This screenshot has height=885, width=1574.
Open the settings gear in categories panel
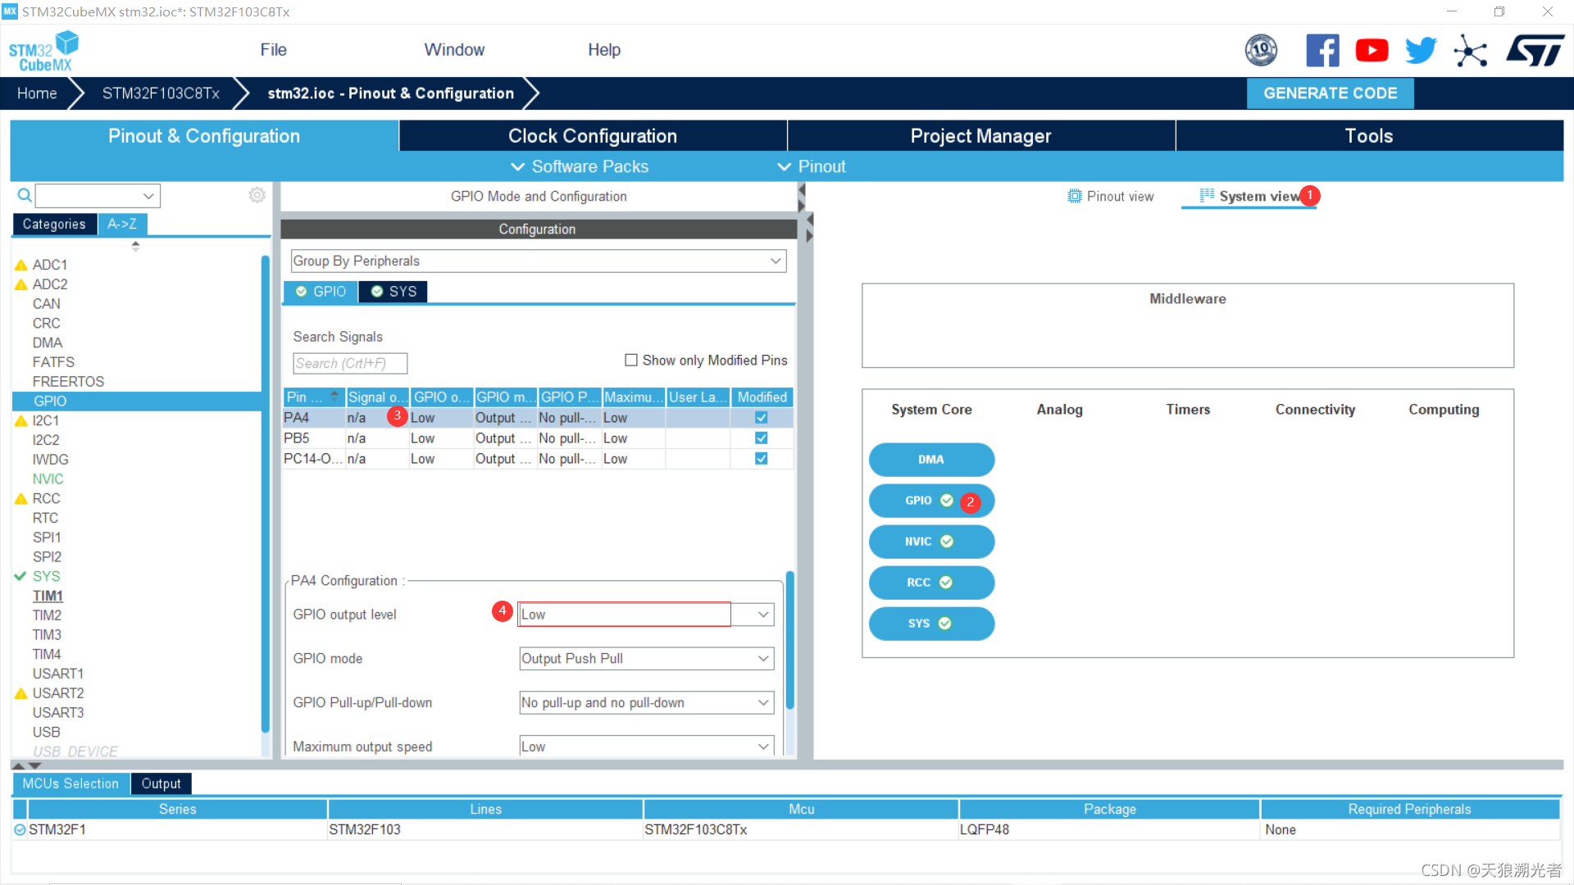click(x=257, y=195)
